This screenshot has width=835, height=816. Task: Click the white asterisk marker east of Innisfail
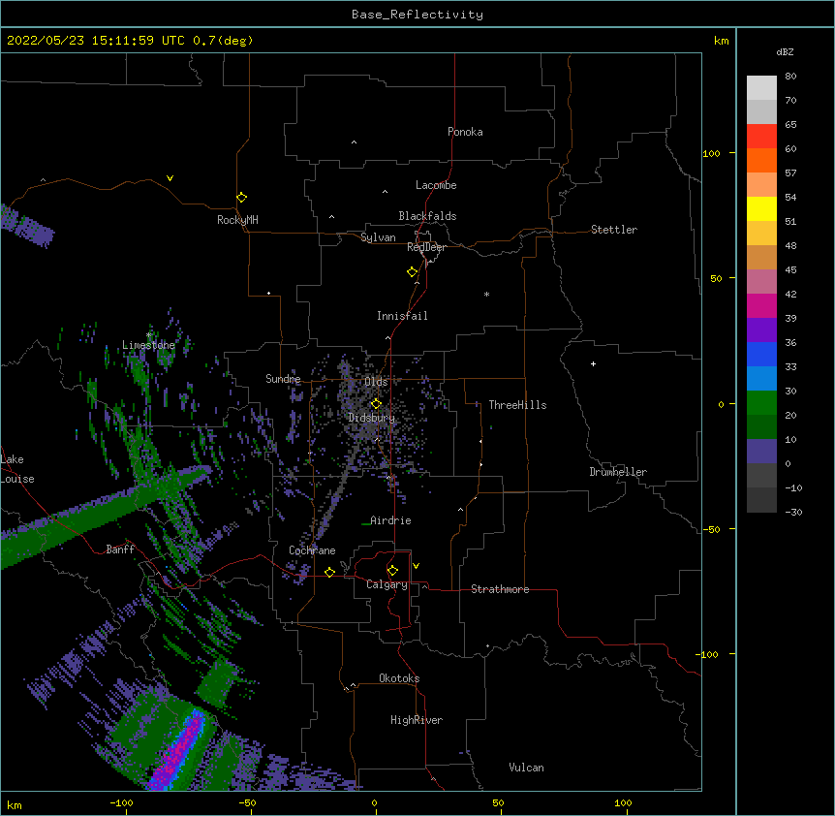(x=486, y=294)
